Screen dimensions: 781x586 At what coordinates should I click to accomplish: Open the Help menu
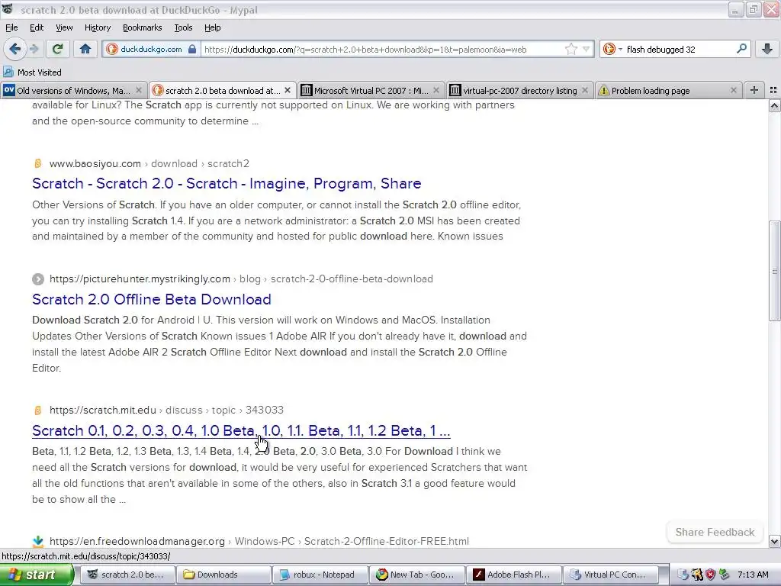[x=212, y=27]
